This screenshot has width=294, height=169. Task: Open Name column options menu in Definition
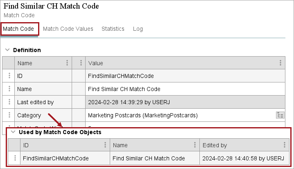click(67, 63)
